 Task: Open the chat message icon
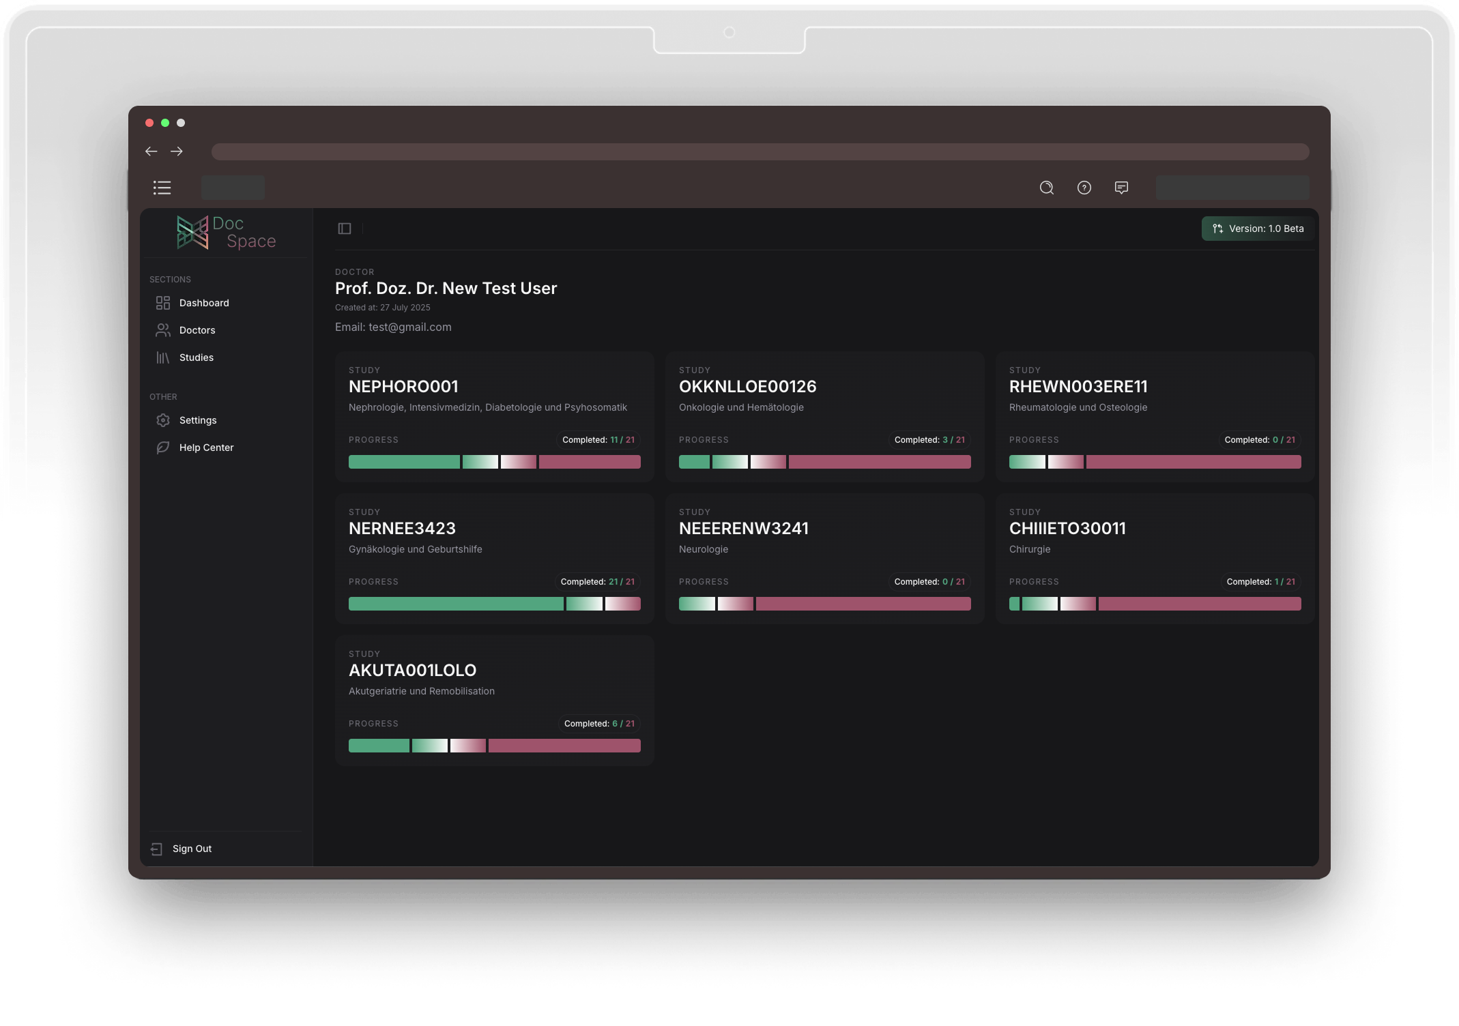pos(1121,188)
